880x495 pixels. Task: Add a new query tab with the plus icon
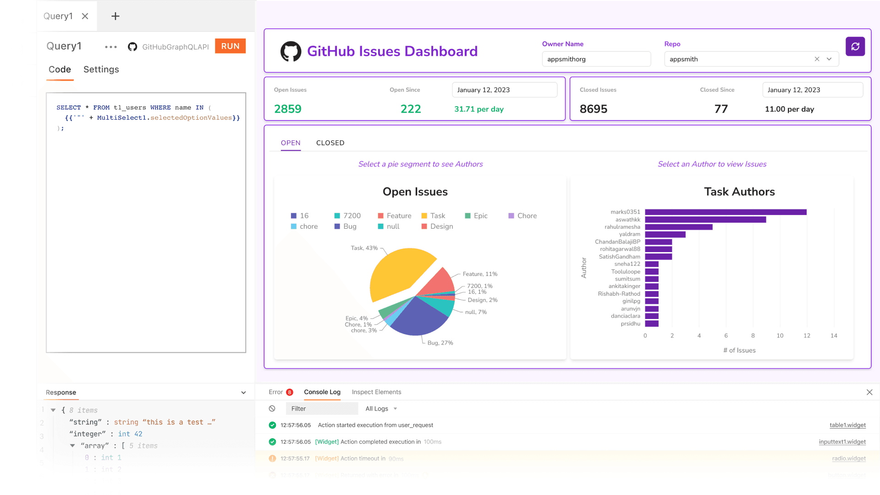[115, 16]
